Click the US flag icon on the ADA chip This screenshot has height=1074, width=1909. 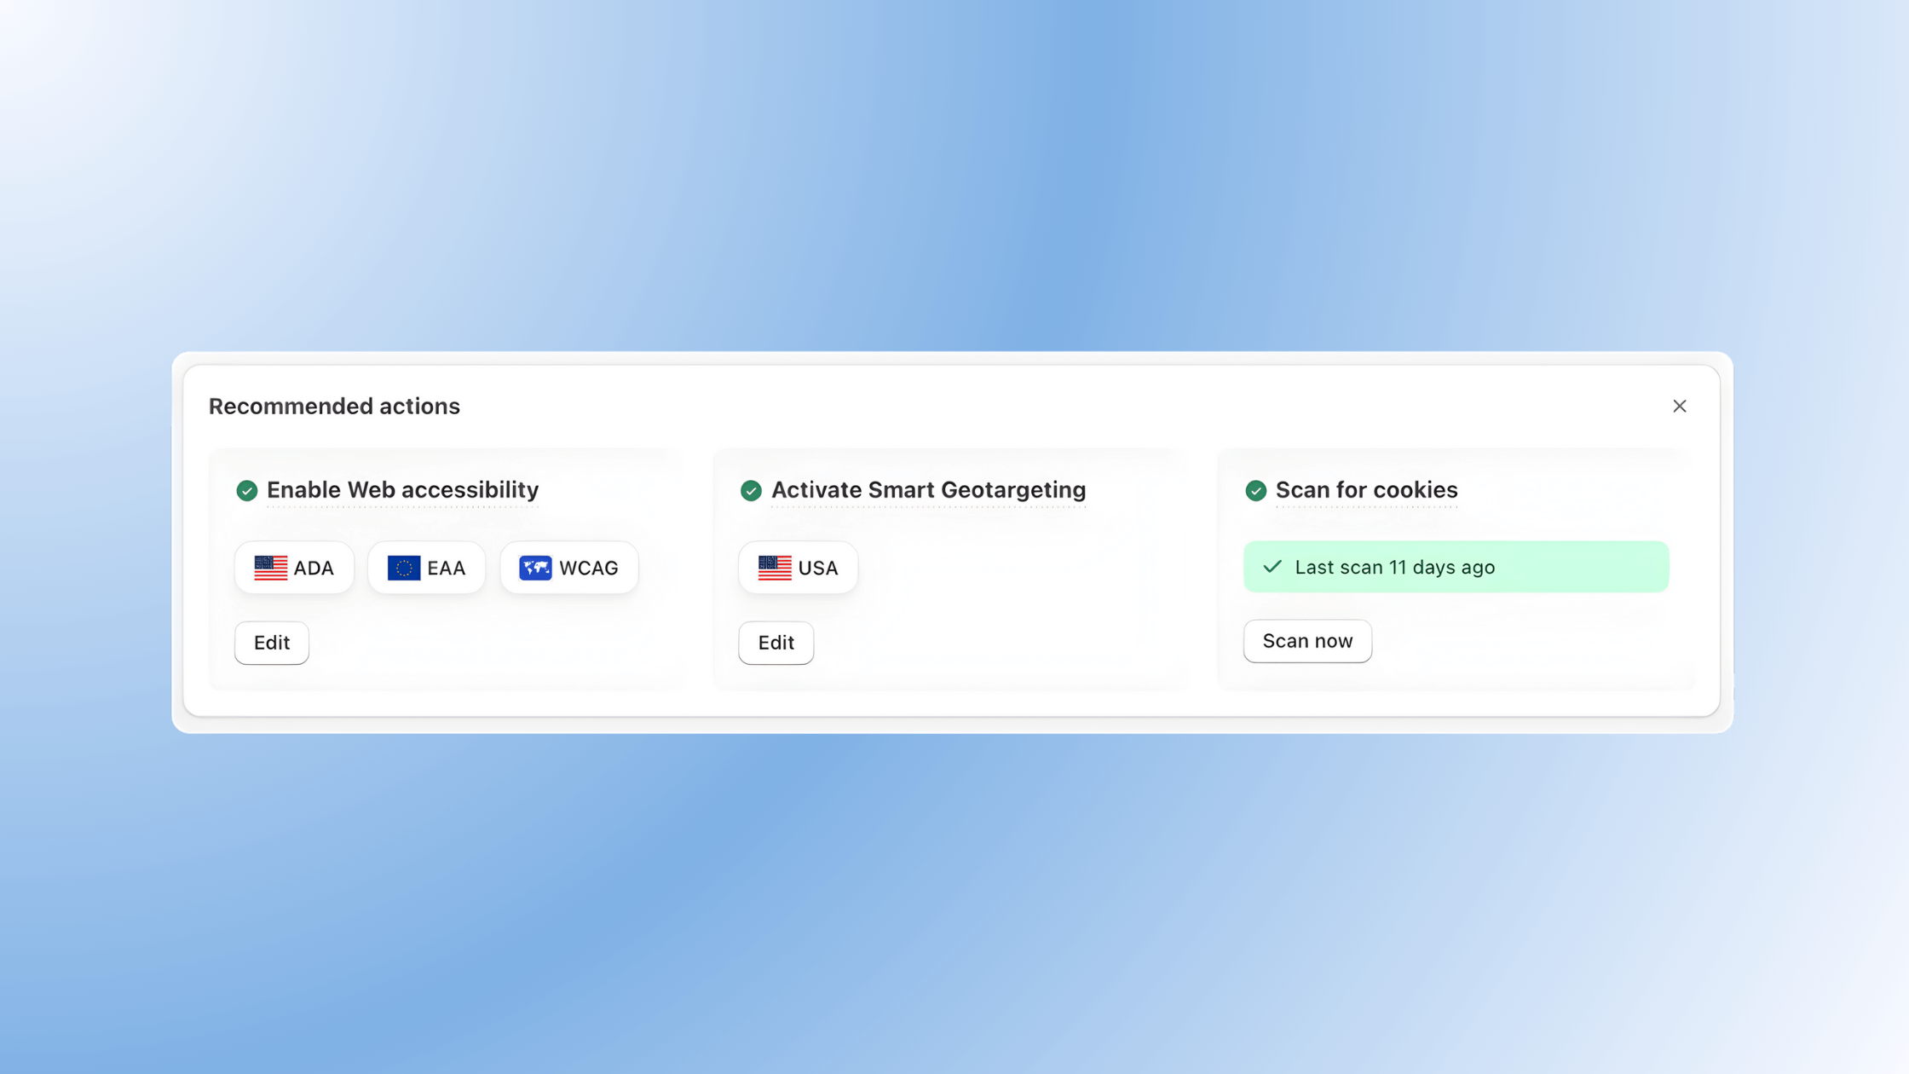(x=270, y=567)
